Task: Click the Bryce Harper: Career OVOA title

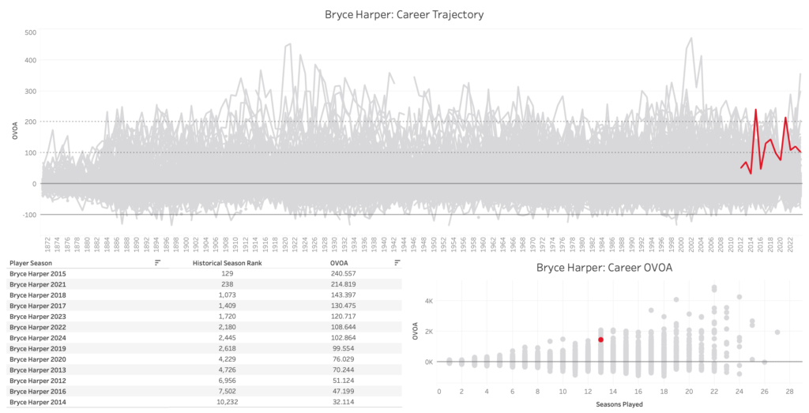Action: (604, 268)
